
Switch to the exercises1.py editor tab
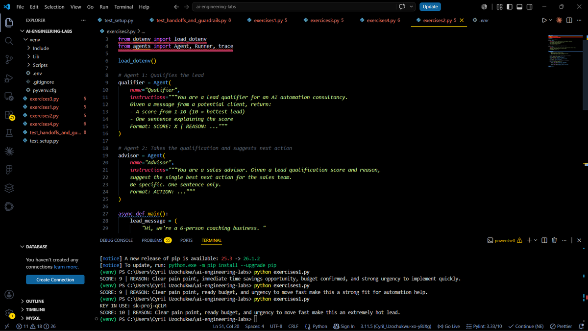(x=268, y=20)
